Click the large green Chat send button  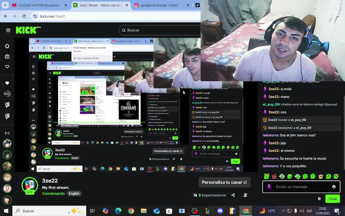pos(332,199)
